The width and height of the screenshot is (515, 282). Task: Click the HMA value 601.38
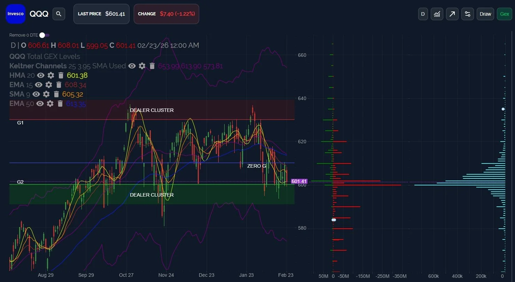77,75
